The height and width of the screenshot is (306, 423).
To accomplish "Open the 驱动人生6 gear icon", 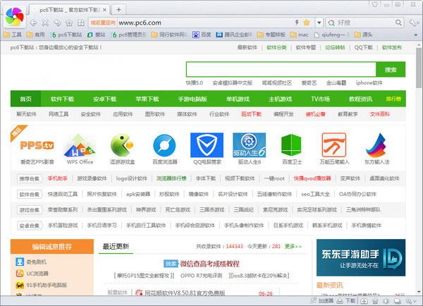I will click(250, 145).
